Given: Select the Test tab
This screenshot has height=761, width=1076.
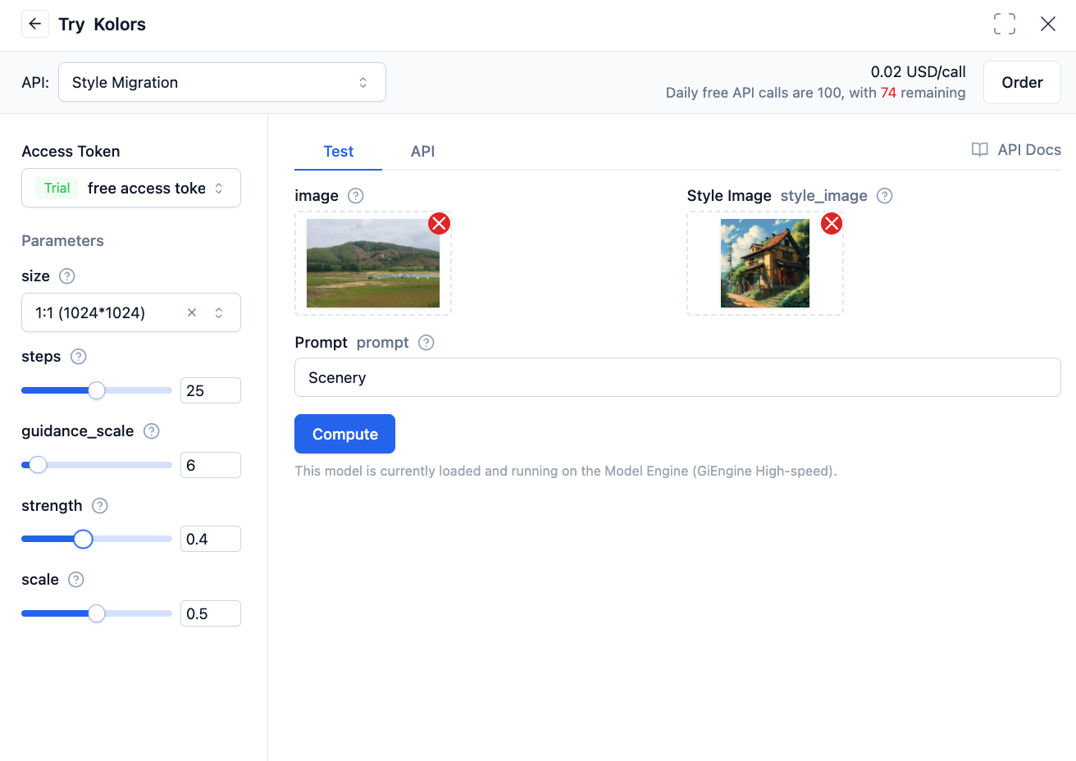Looking at the screenshot, I should pos(338,151).
